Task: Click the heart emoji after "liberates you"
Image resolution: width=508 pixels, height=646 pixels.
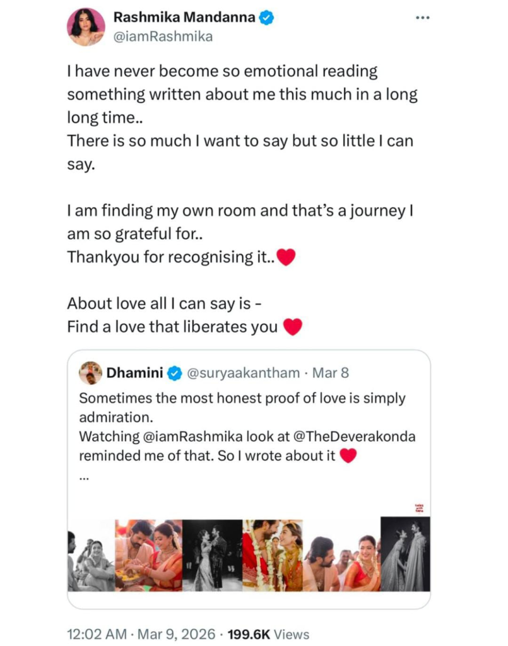Action: pos(293,327)
